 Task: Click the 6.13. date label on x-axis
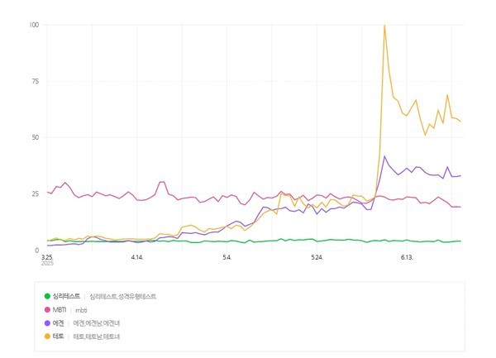[408, 257]
